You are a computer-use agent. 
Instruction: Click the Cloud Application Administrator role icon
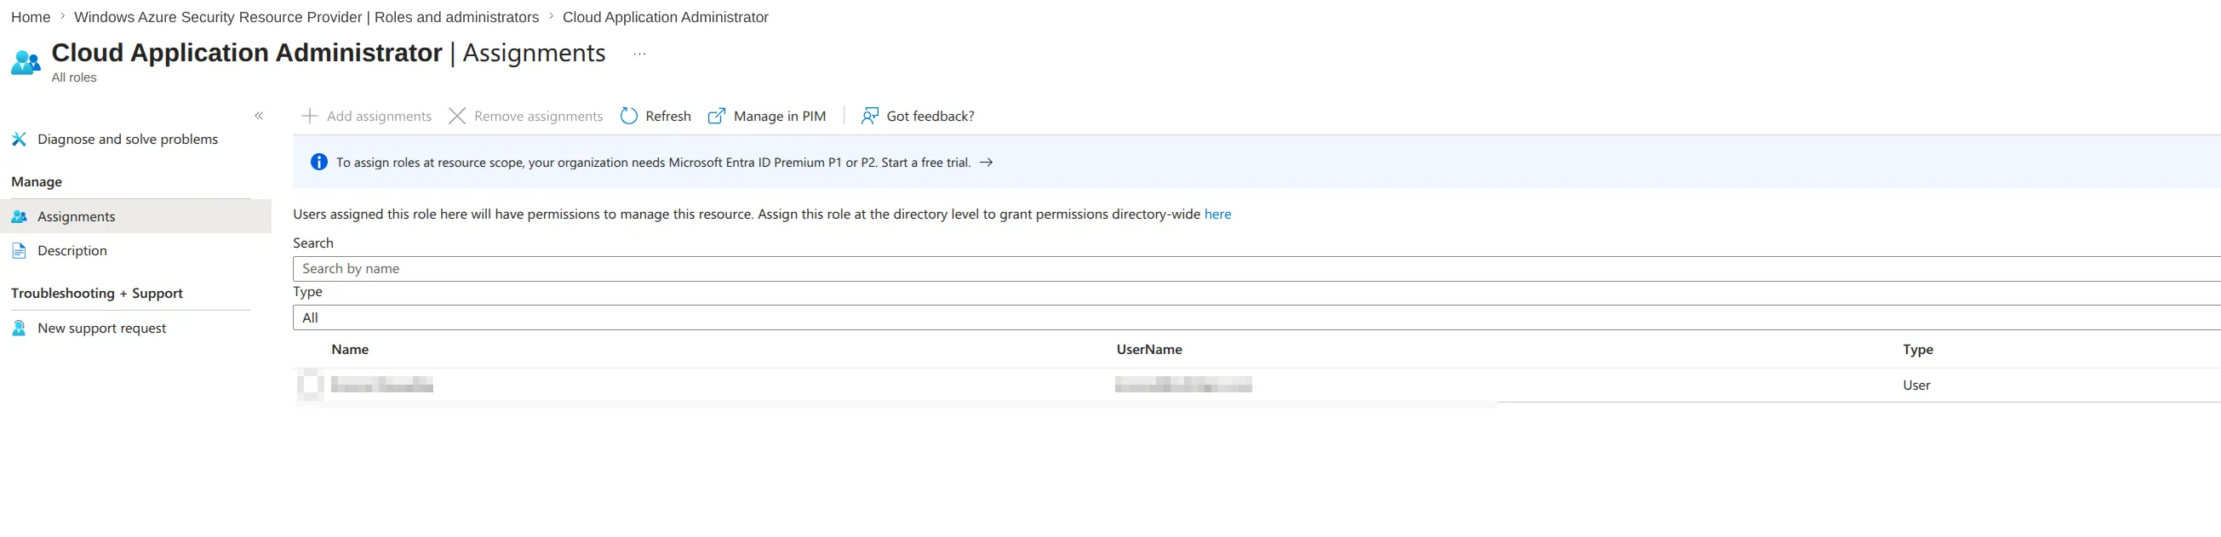(26, 63)
